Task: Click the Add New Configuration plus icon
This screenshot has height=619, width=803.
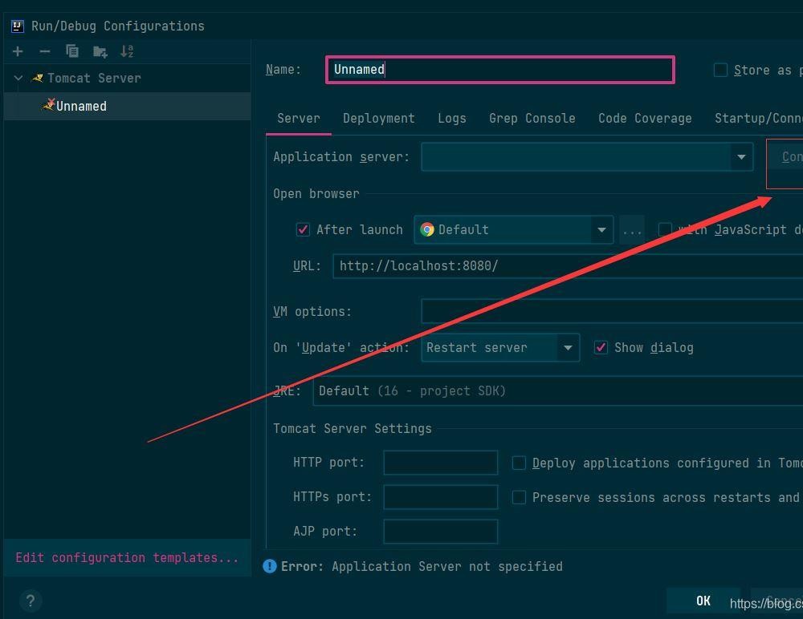Action: (18, 51)
